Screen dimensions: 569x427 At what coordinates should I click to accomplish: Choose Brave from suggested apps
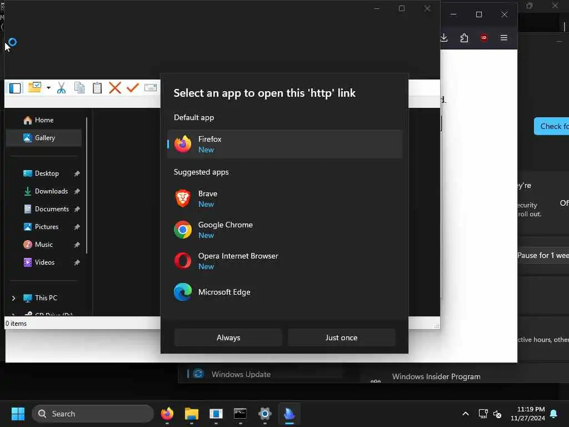coord(284,198)
